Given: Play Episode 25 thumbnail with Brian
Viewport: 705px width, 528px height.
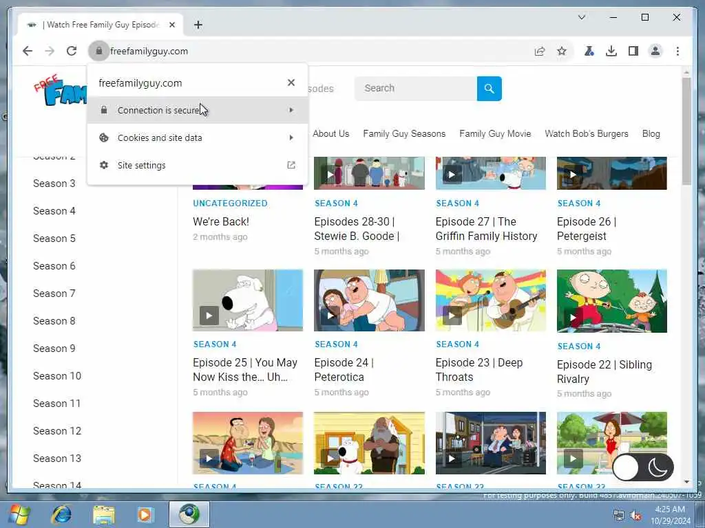Looking at the screenshot, I should click(248, 300).
